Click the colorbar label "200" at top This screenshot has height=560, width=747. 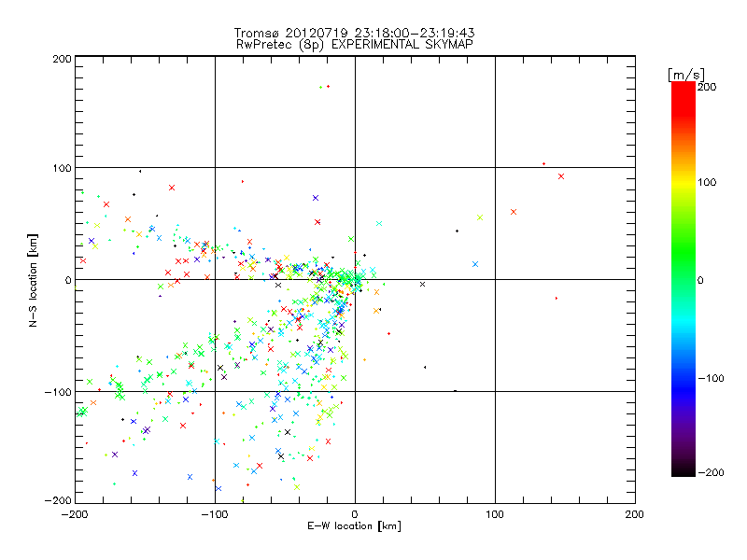point(707,87)
